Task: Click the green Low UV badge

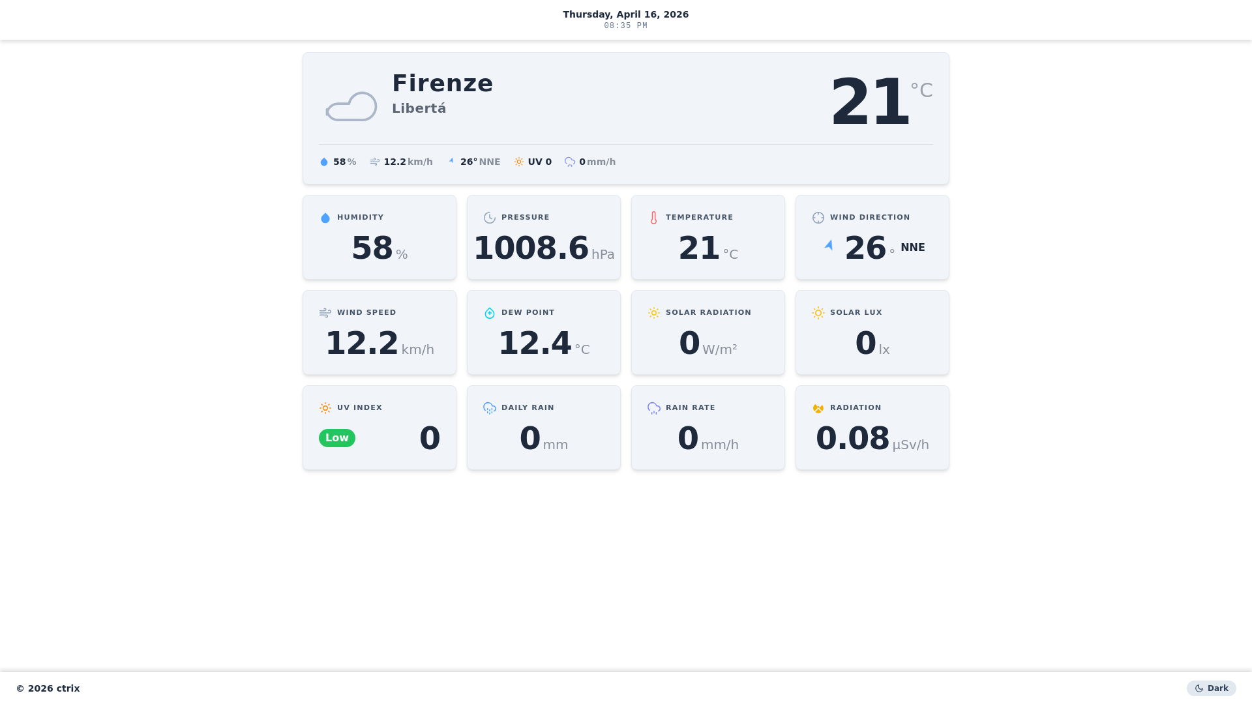Action: 337,438
